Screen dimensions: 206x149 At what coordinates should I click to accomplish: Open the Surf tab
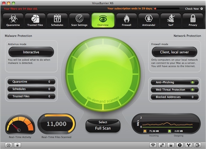(170, 20)
